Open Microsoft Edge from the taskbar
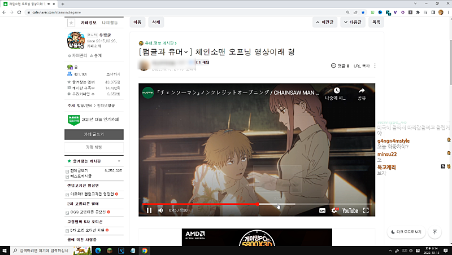 click(98, 250)
